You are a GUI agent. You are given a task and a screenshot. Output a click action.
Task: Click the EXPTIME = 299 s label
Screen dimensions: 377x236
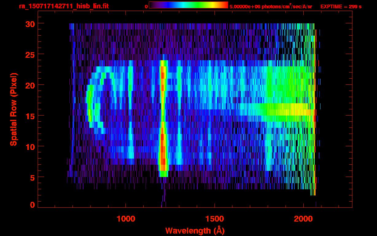[x=341, y=6]
